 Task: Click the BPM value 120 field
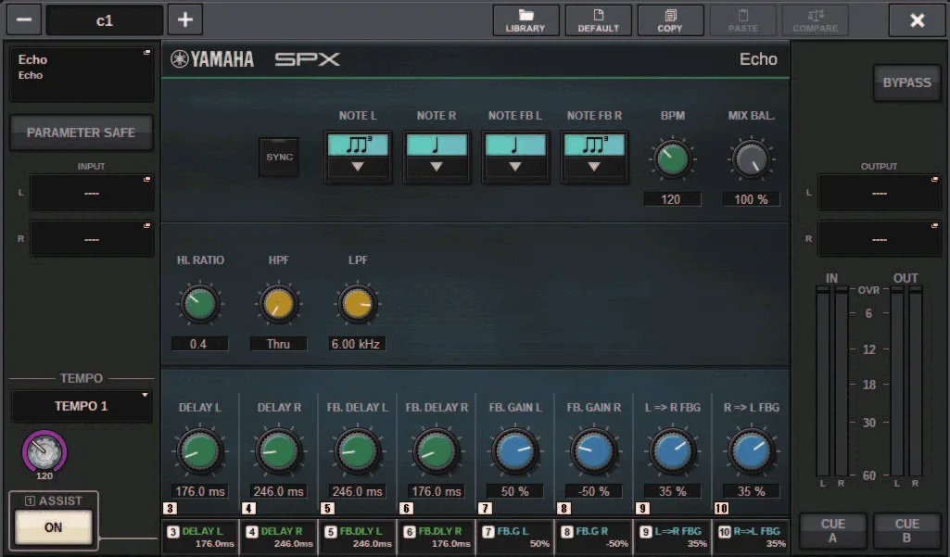point(673,199)
